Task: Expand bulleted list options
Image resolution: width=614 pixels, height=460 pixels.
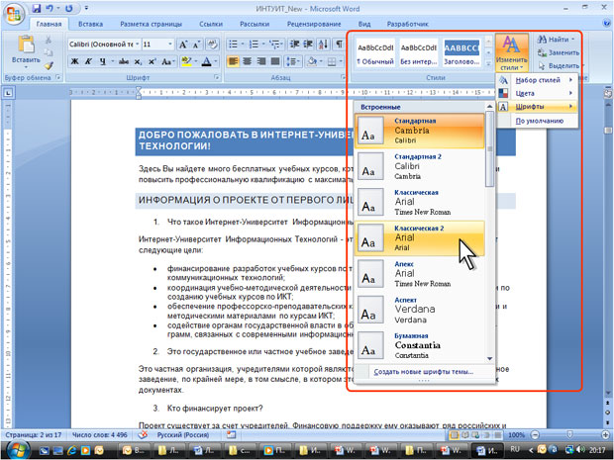Action: [x=243, y=45]
